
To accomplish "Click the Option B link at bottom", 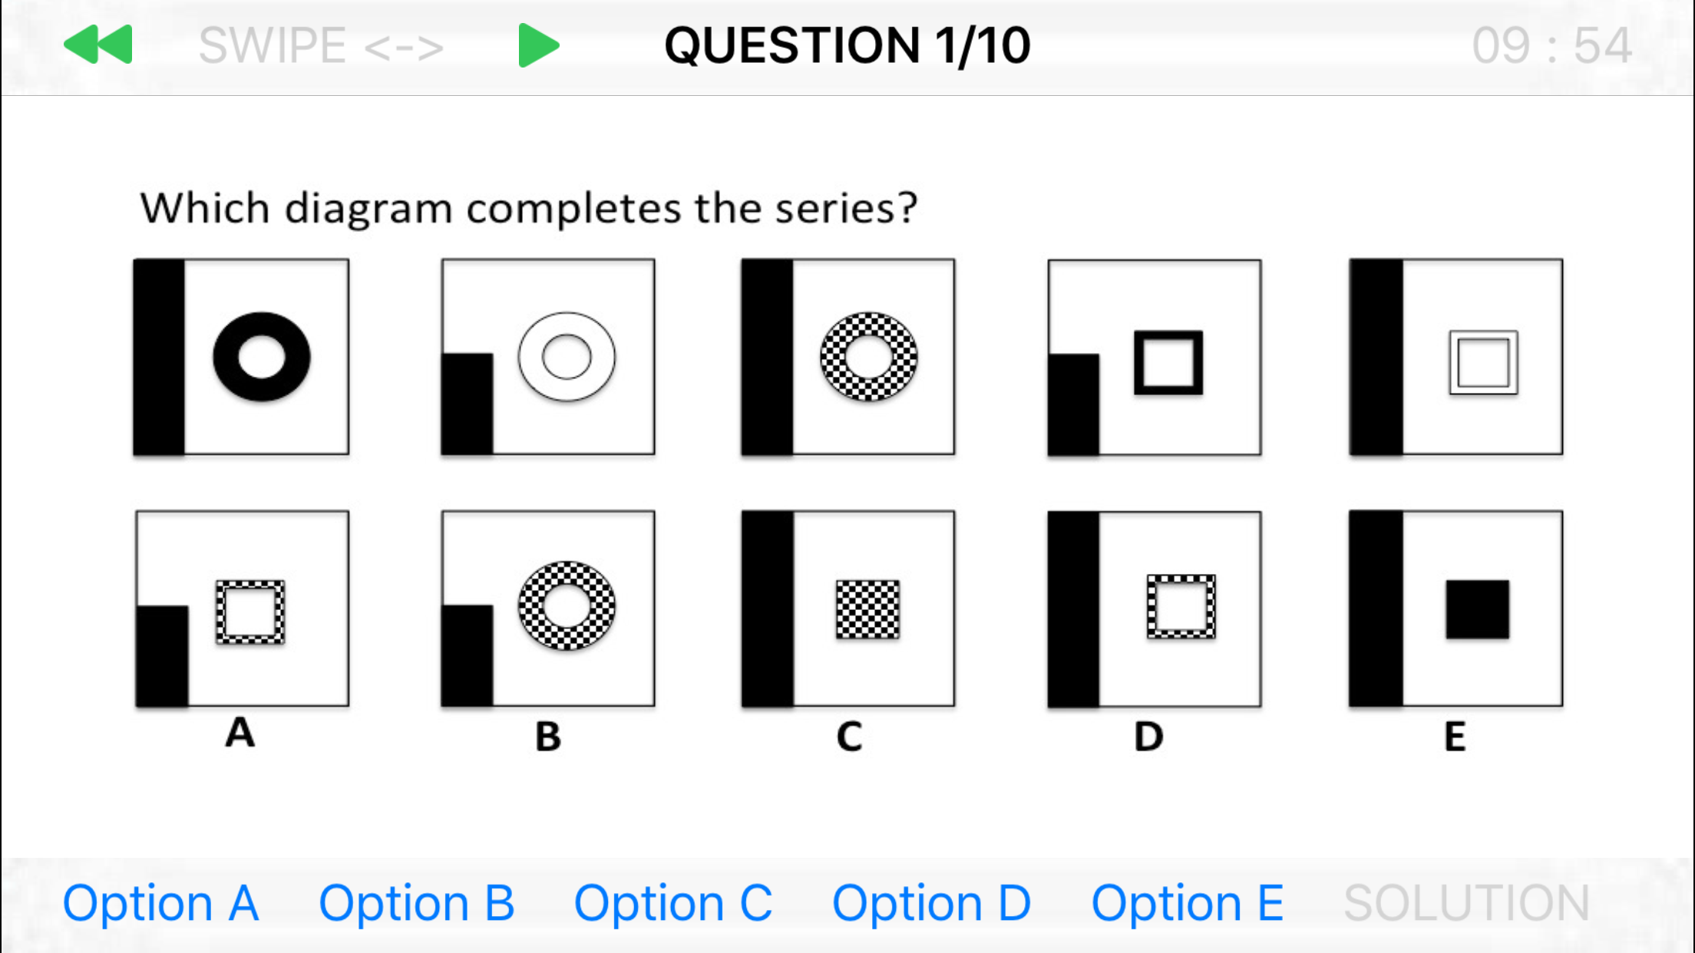I will tap(417, 902).
